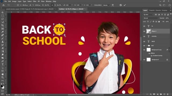Toggle visibility of the Background layer

[144, 60]
